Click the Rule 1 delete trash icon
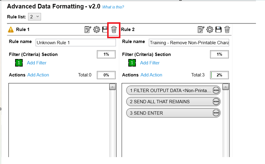This screenshot has width=265, height=164. [114, 29]
